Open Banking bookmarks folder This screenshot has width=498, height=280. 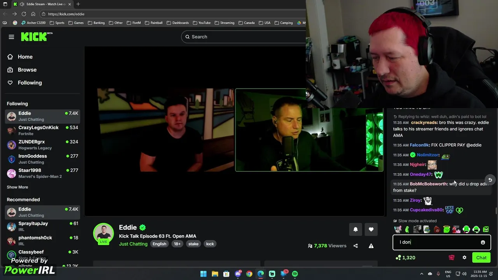pos(96,23)
